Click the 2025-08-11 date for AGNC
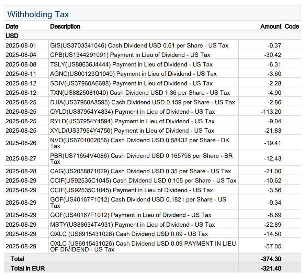 [x=21, y=74]
